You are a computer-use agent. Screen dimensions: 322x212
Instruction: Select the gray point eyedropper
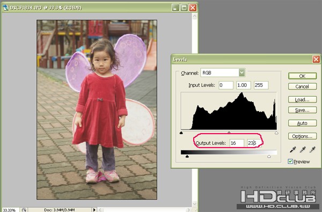pyautogui.click(x=302, y=149)
